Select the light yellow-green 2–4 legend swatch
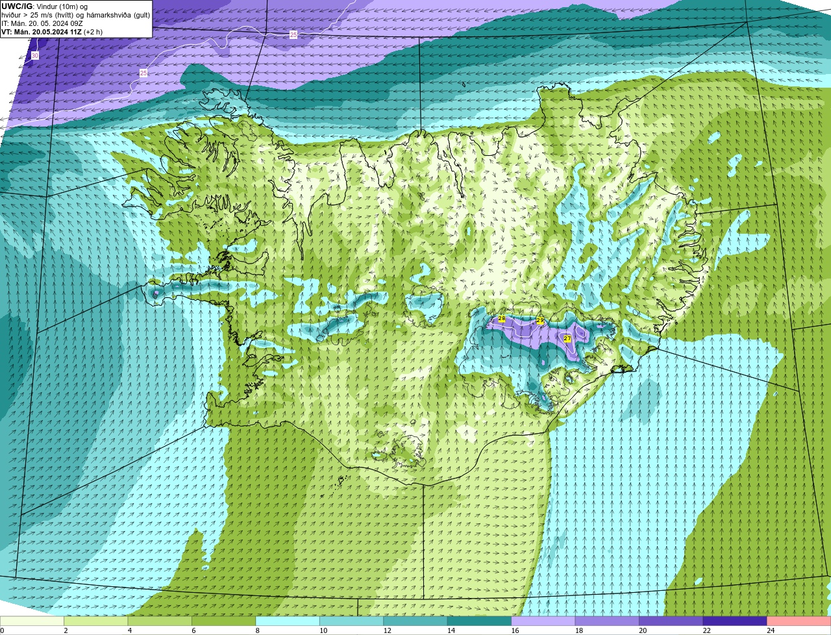The width and height of the screenshot is (831, 635). coord(96,621)
